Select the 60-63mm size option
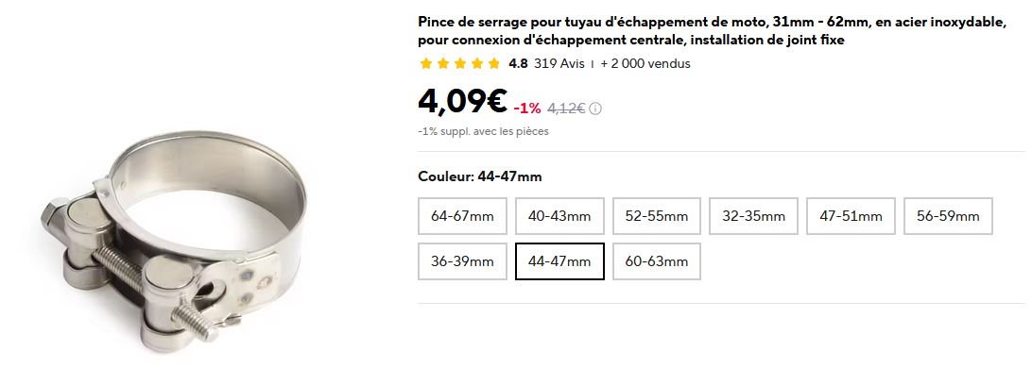The height and width of the screenshot is (369, 1032). [x=656, y=261]
